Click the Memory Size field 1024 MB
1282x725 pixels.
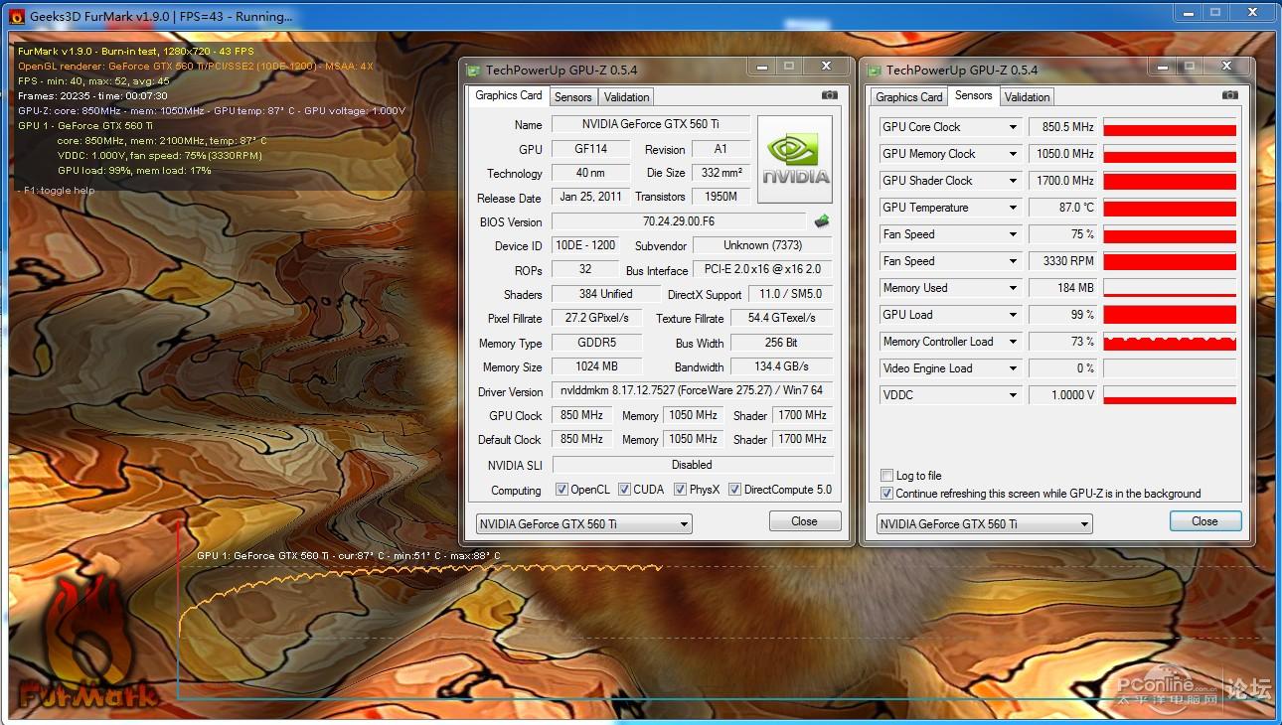(596, 366)
